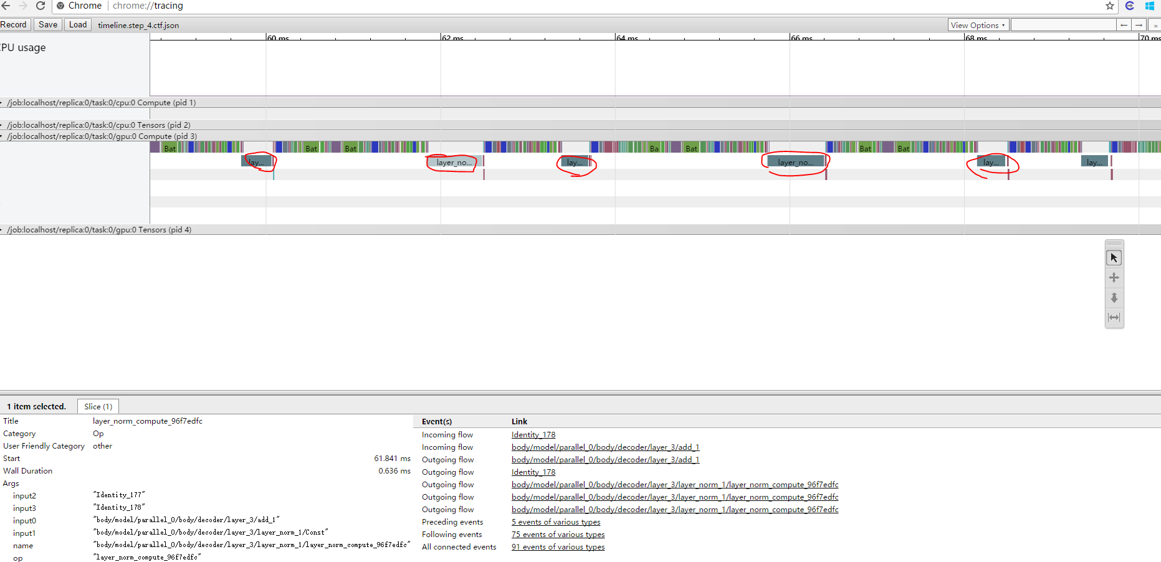Open the View Options dropdown
This screenshot has width=1161, height=562.
click(978, 25)
